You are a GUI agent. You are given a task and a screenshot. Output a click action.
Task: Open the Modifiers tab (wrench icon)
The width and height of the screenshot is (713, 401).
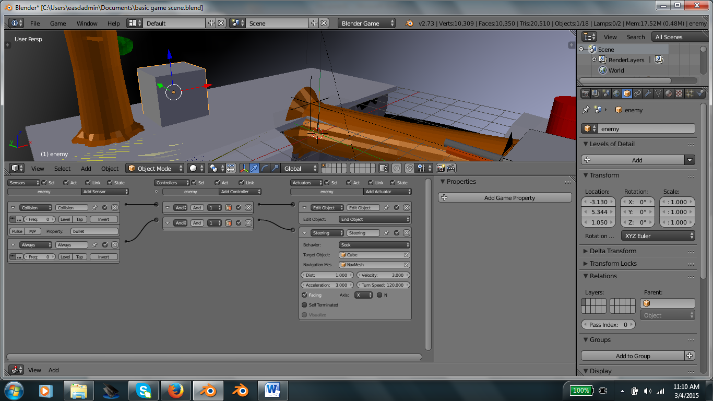[x=648, y=93]
